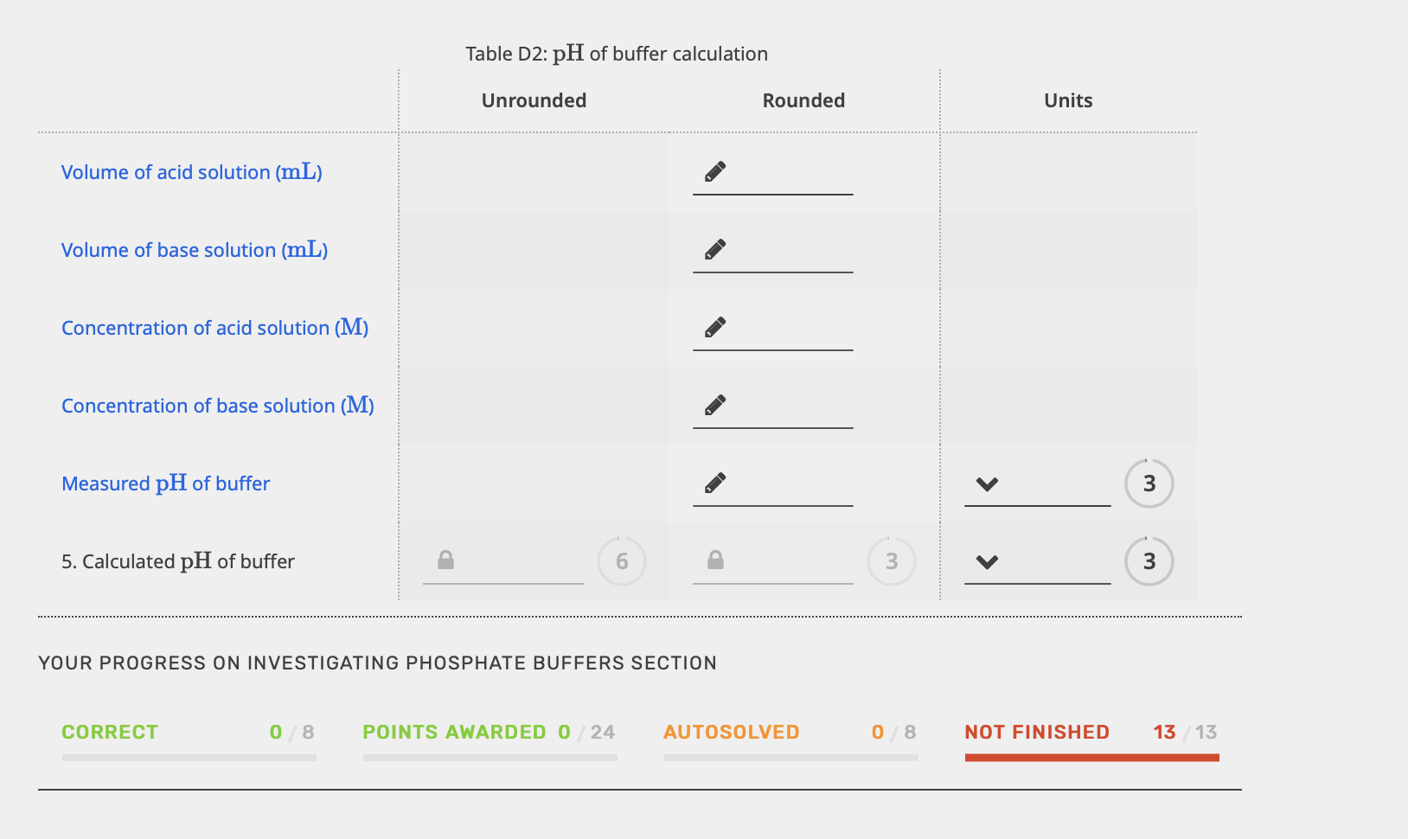Click attempts counter 3 beside measured pH units
Screen dimensions: 1408x839
1149,484
